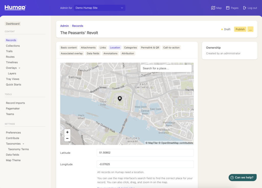
Task: Go to Records breadcrumb link
Action: (x=78, y=26)
